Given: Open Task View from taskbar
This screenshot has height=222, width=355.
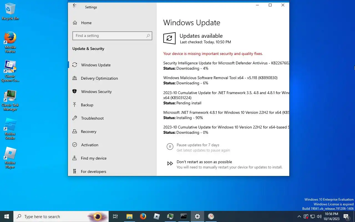Looking at the screenshot, I should point(115,216).
